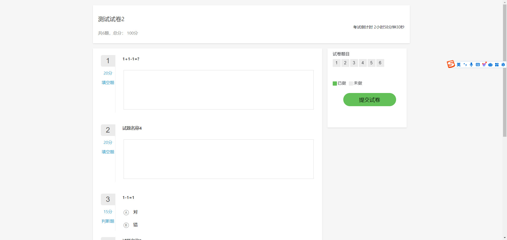Open the skin shirt icon in Sogou bar

click(x=484, y=65)
